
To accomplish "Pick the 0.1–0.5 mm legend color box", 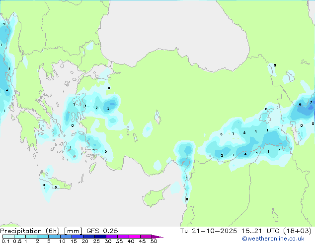I will click(x=8, y=237).
